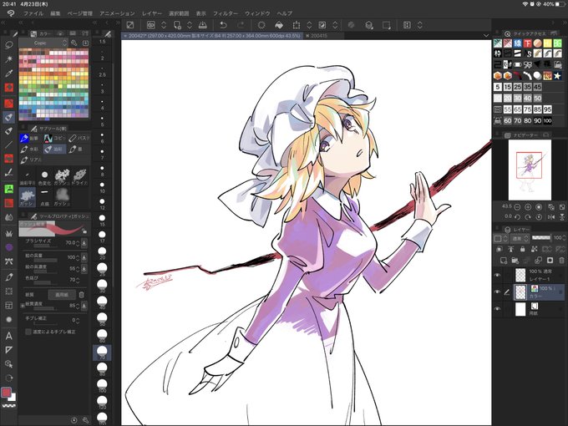Click the Delete layer trash icon

(x=561, y=260)
